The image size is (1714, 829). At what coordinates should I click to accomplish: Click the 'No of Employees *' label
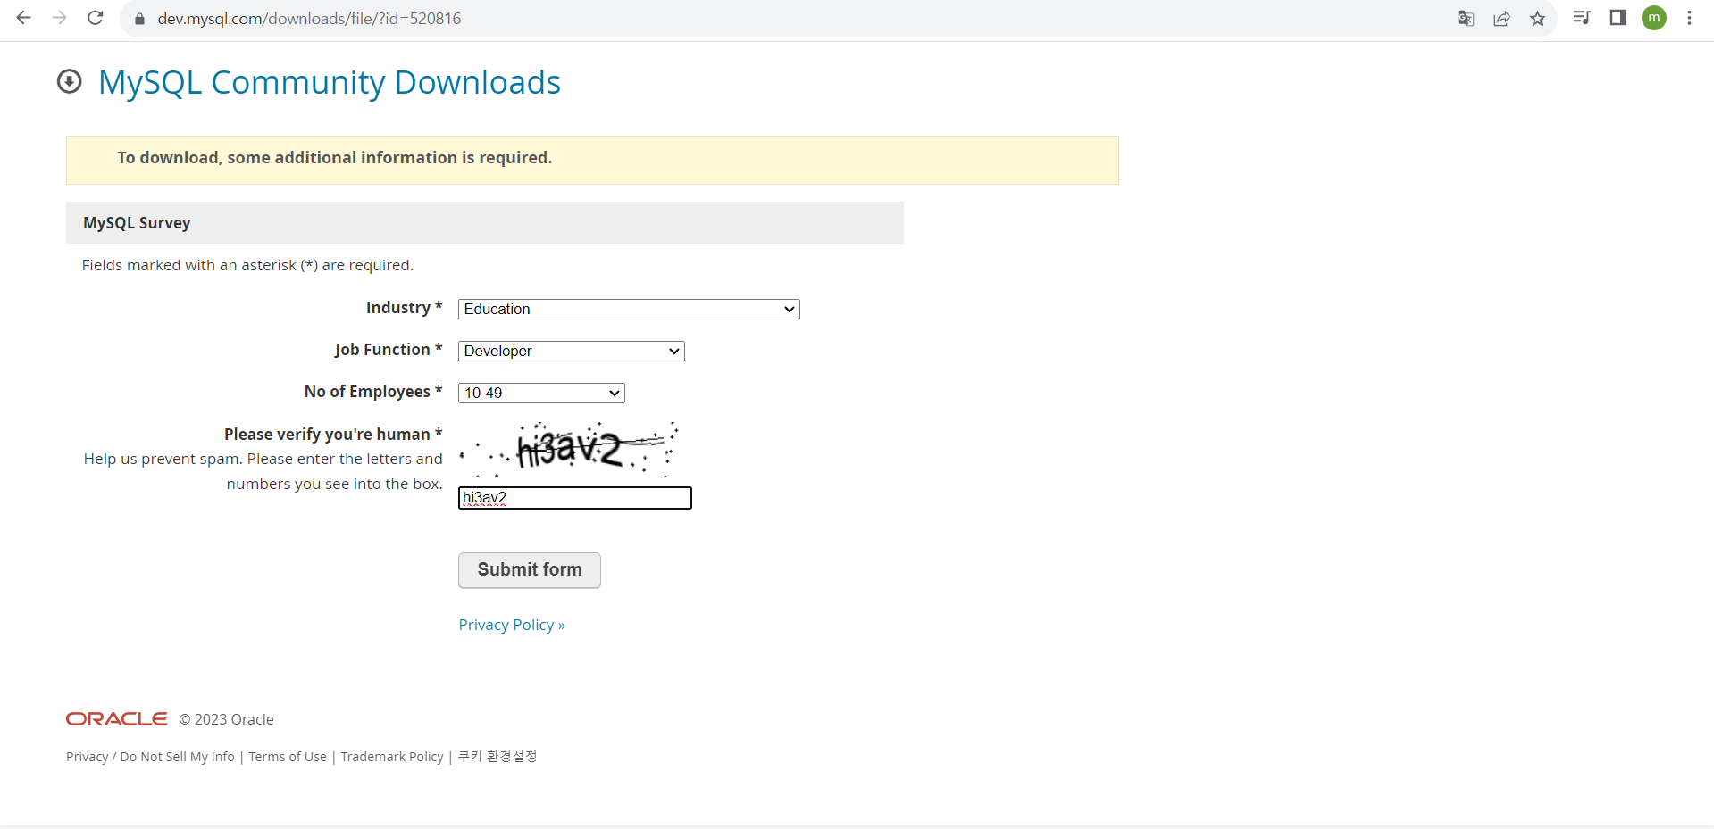click(x=373, y=392)
